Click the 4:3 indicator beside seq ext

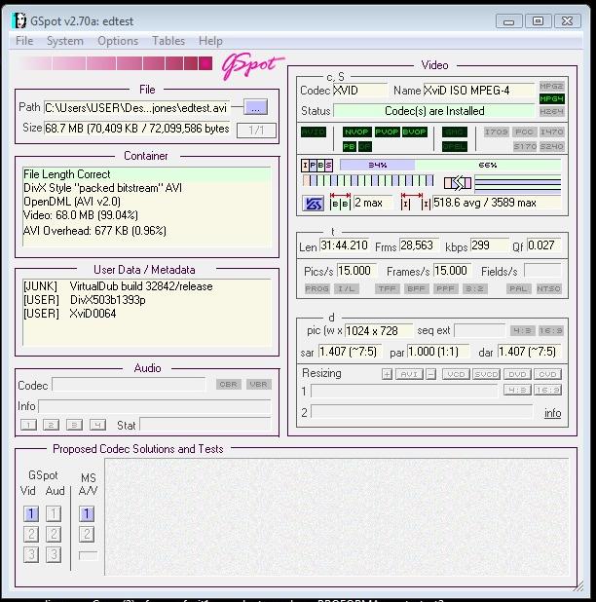point(522,330)
